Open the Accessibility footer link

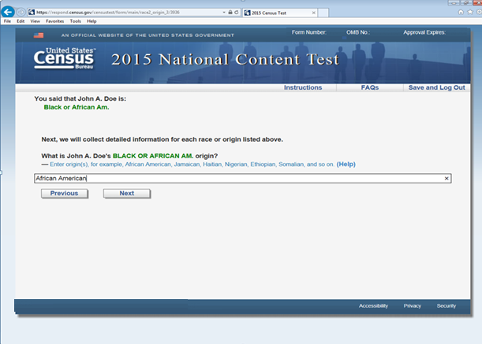(x=373, y=305)
